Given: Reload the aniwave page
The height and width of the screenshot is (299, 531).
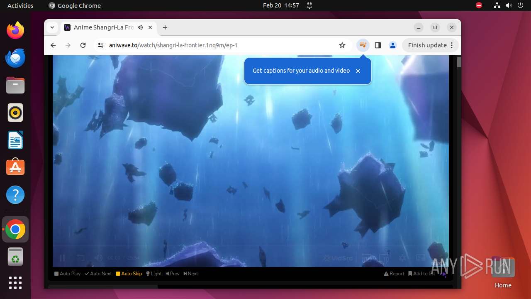Looking at the screenshot, I should pyautogui.click(x=83, y=45).
